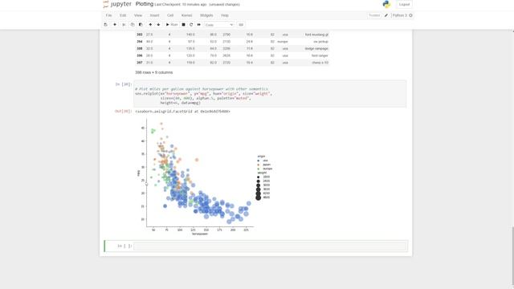Paste cells below with the toolbar paste icon
514x289 pixels.
[141, 25]
